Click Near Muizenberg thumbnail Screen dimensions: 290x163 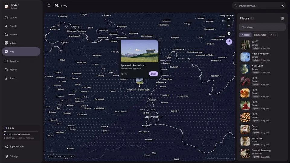[245, 154]
